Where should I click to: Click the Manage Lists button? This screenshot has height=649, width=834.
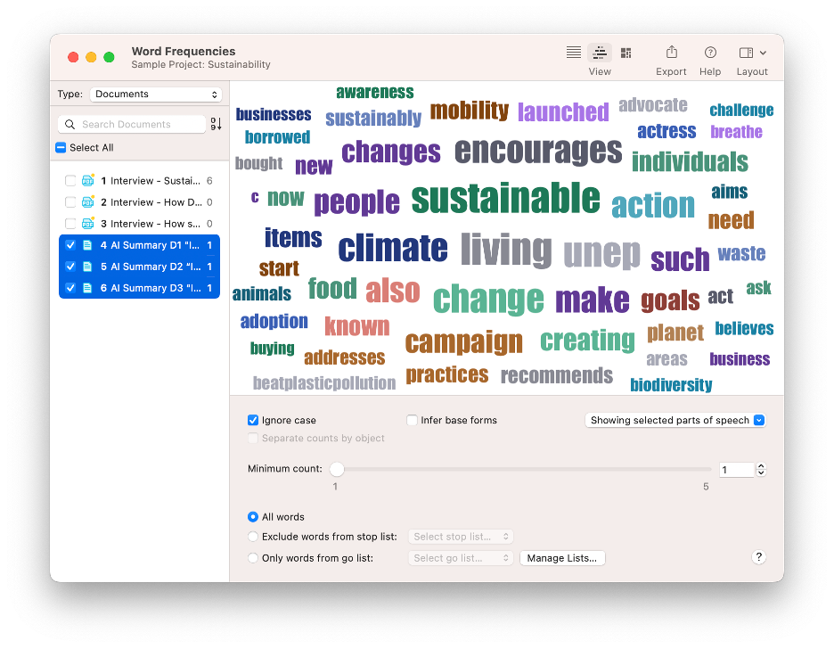click(x=562, y=558)
